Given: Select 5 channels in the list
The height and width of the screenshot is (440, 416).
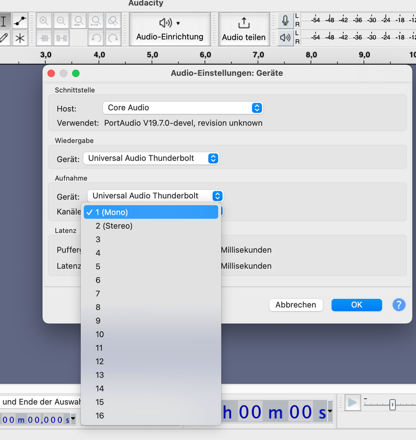Looking at the screenshot, I should tap(151, 266).
